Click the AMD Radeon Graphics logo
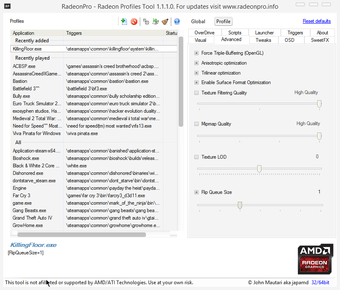The width and height of the screenshot is (340, 290). (315, 259)
